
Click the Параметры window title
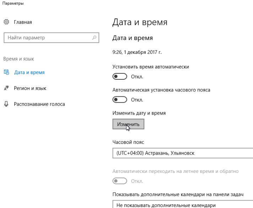pyautogui.click(x=13, y=3)
